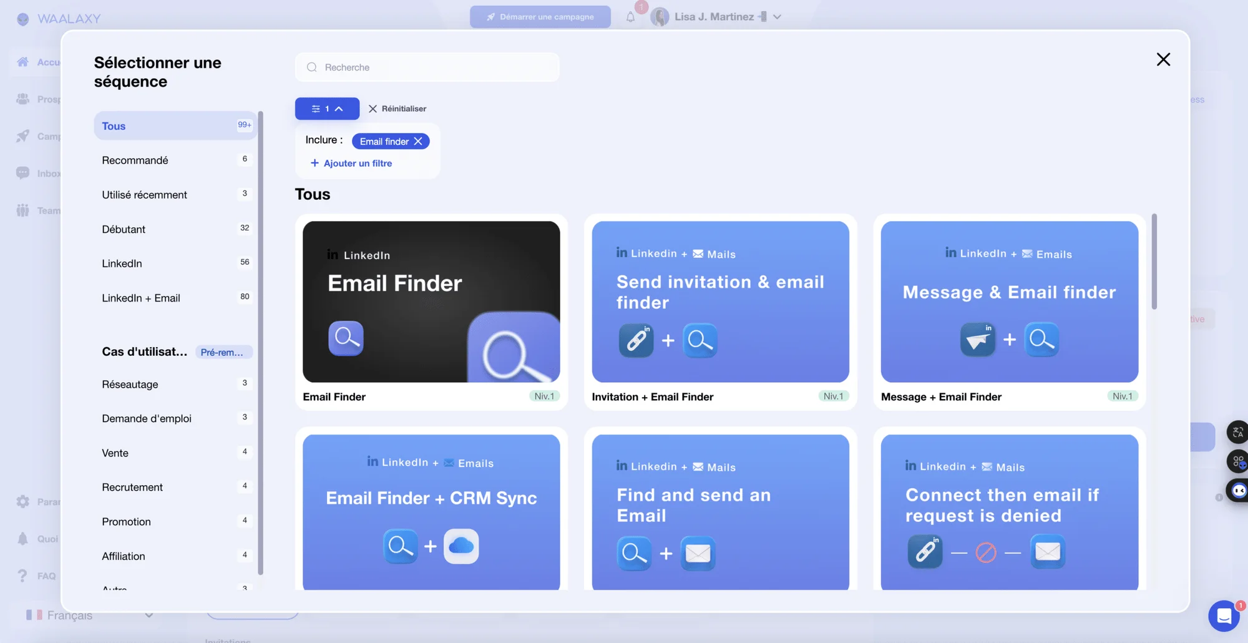Click magnifier icon on Email Finder card
The width and height of the screenshot is (1248, 643).
coord(346,338)
